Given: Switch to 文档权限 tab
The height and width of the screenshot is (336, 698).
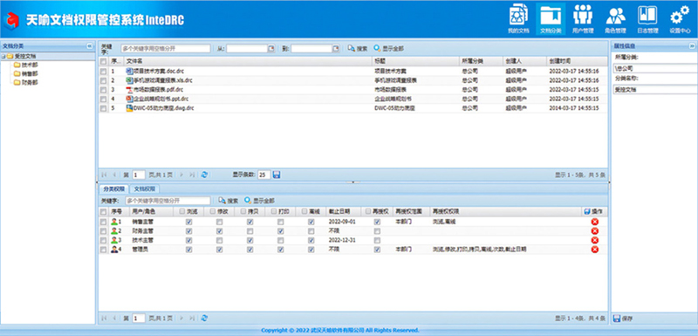Looking at the screenshot, I should tap(145, 189).
